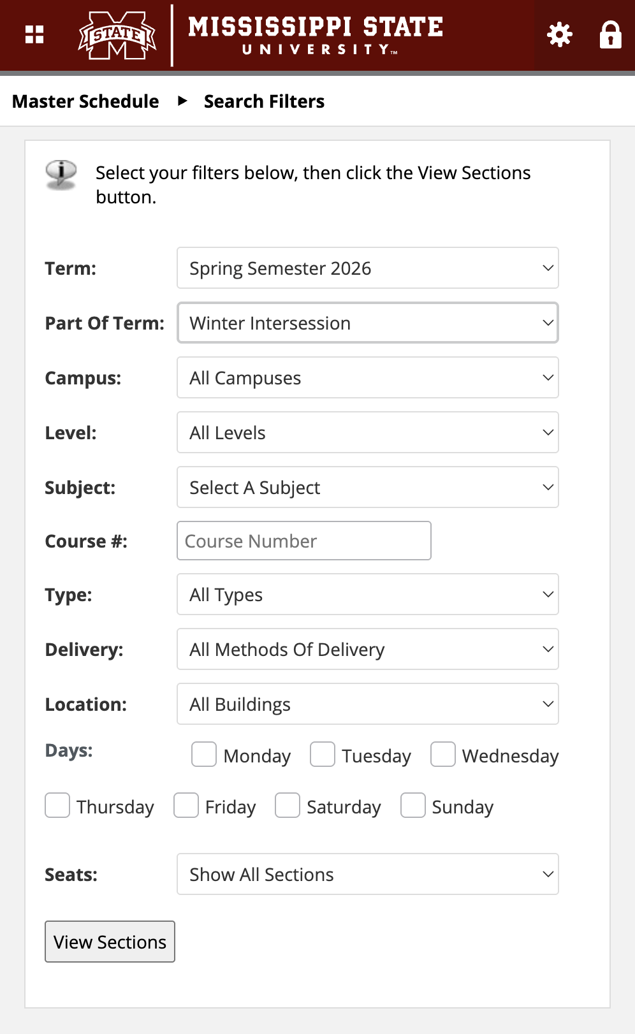Open the settings gear icon

(558, 35)
